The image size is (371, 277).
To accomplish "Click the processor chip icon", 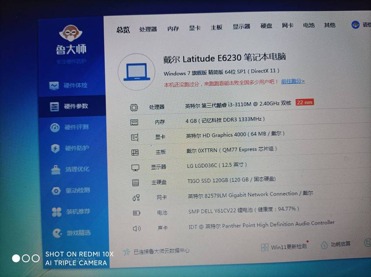I will [x=134, y=108].
